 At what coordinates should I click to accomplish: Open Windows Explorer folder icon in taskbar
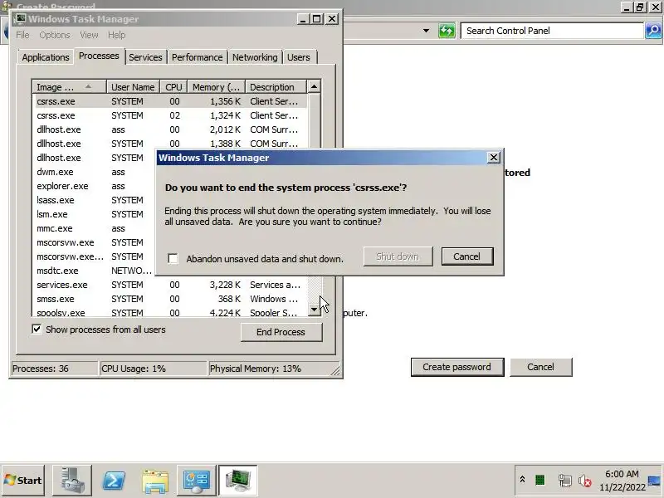[155, 481]
